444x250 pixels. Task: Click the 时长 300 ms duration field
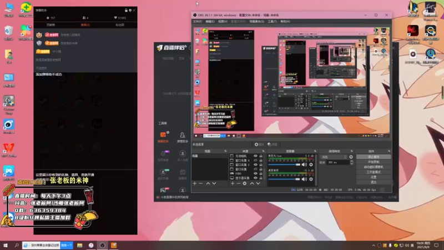pos(338,163)
